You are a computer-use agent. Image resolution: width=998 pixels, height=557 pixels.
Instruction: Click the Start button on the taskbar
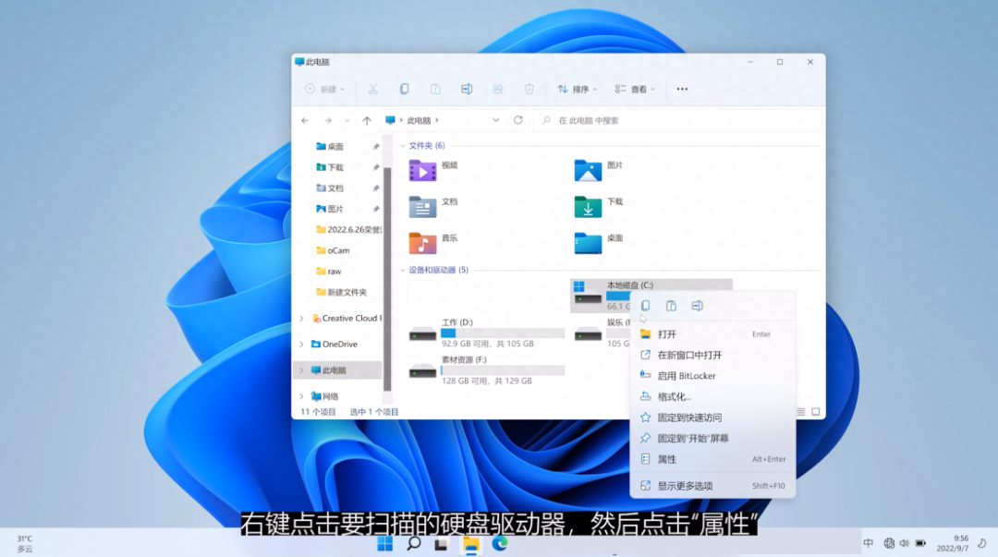pyautogui.click(x=384, y=544)
